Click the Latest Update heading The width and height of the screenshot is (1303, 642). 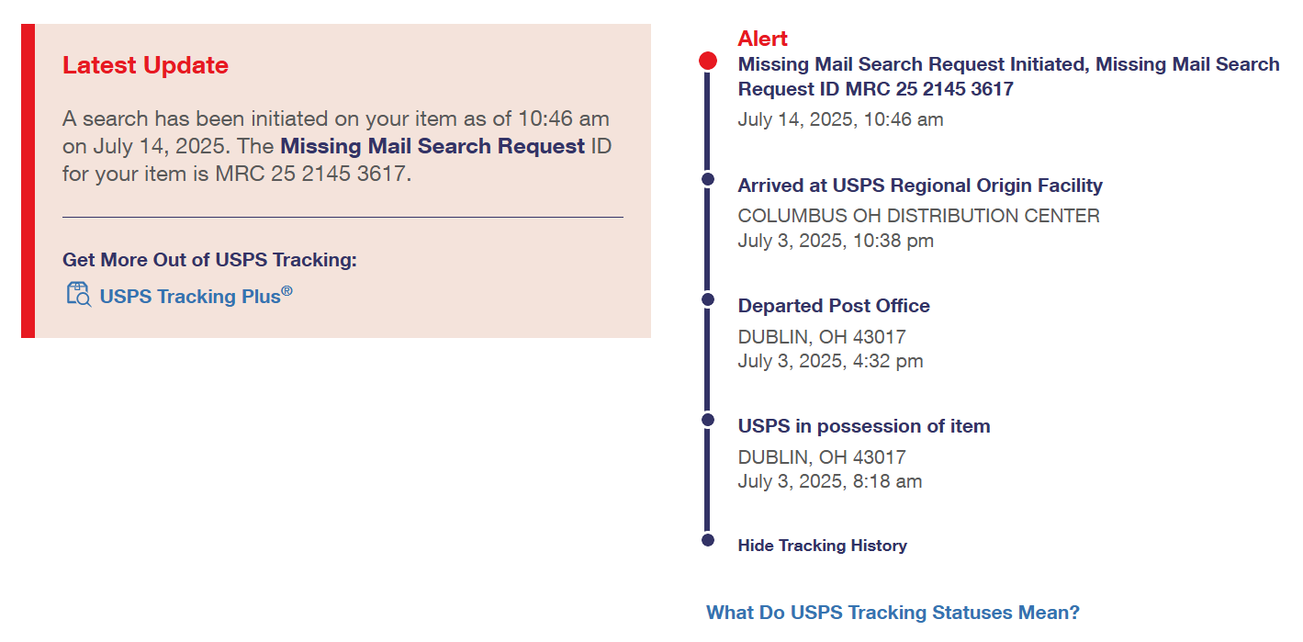tap(145, 65)
